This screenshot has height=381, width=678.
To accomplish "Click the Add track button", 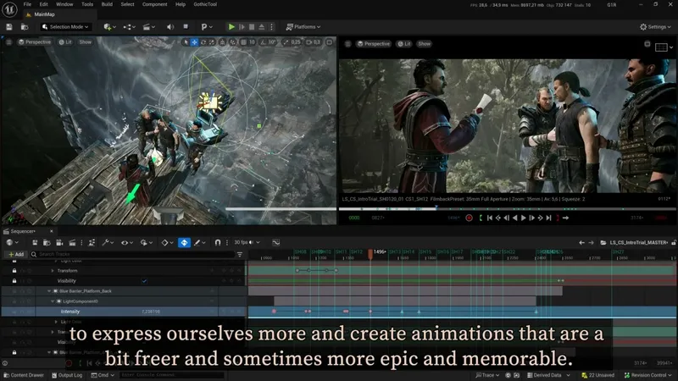I will click(14, 254).
